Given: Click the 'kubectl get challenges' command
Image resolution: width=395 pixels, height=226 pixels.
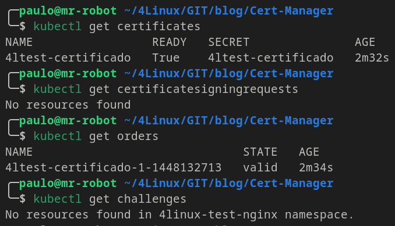Looking at the screenshot, I should pos(110,199).
